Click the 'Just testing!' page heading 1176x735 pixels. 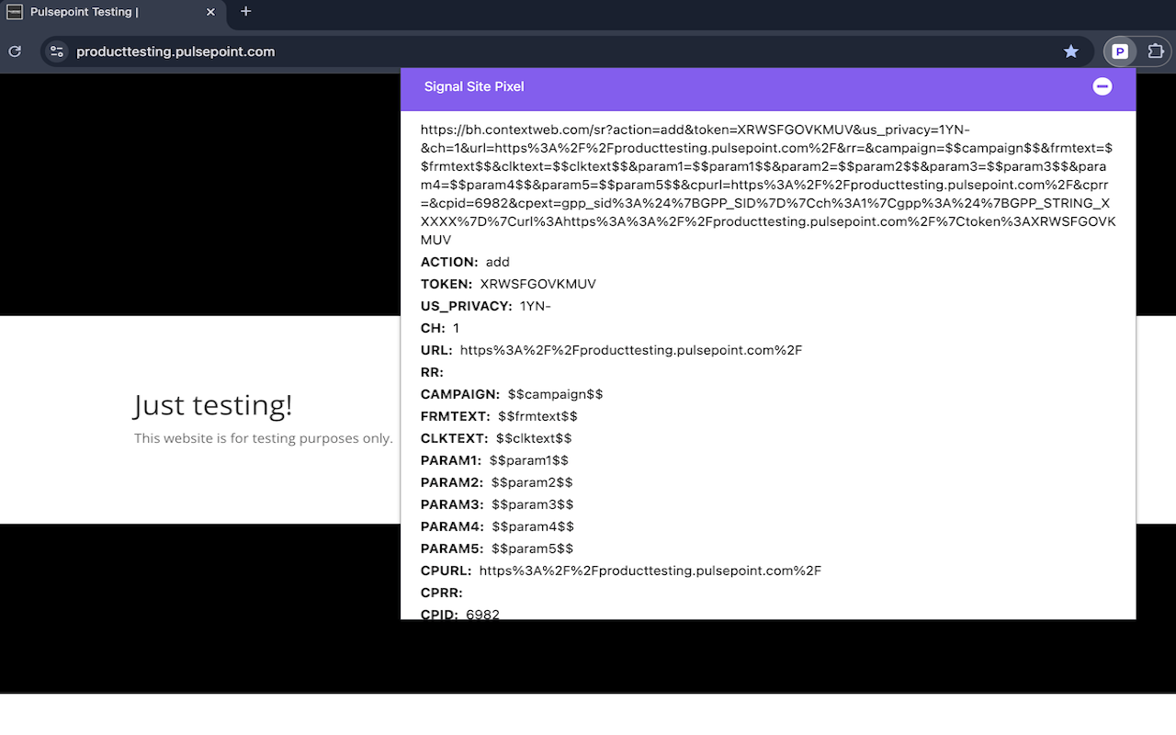(213, 404)
